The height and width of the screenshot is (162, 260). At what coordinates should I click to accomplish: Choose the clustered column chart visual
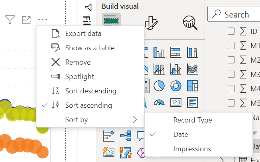pos(159,52)
